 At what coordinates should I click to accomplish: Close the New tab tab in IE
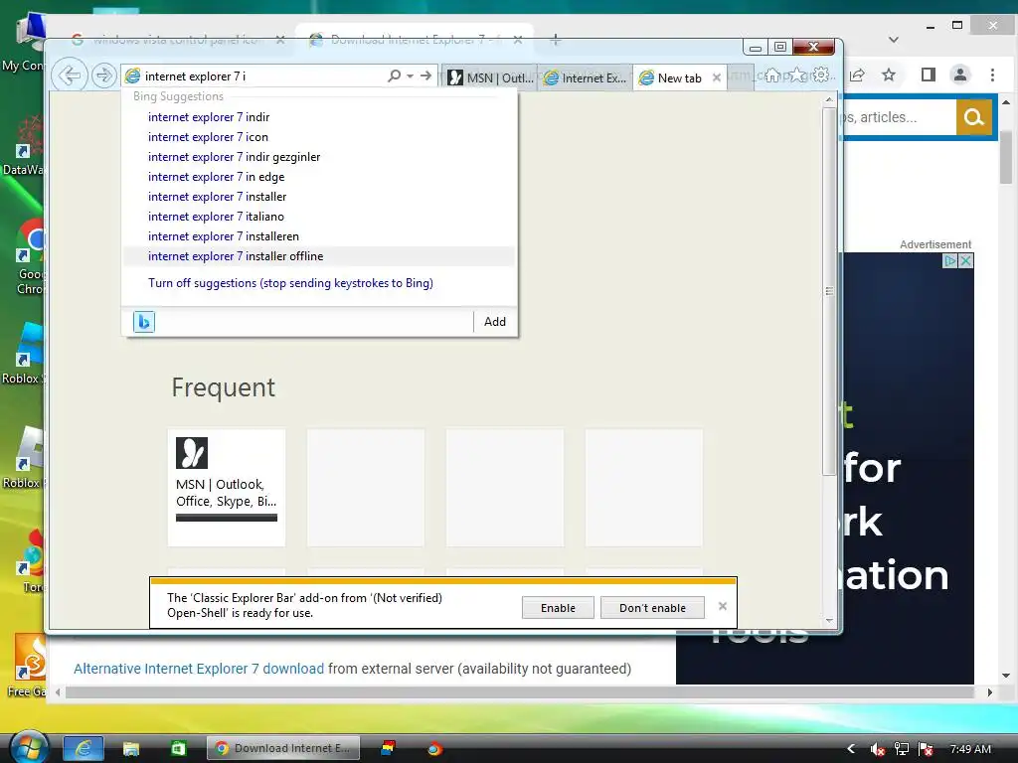click(717, 77)
